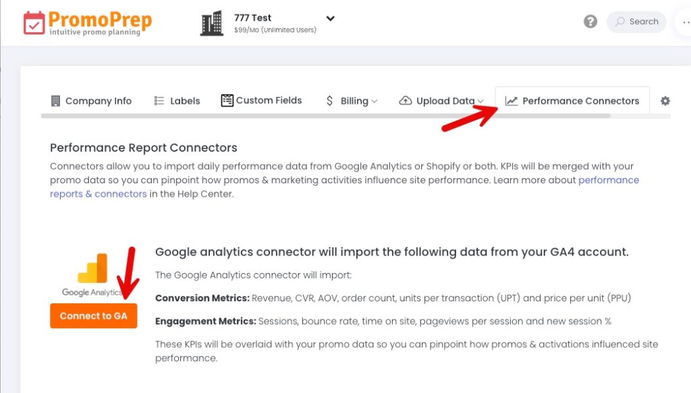The height and width of the screenshot is (393, 691).
Task: Click the Company Info building icon
Action: pyautogui.click(x=55, y=101)
